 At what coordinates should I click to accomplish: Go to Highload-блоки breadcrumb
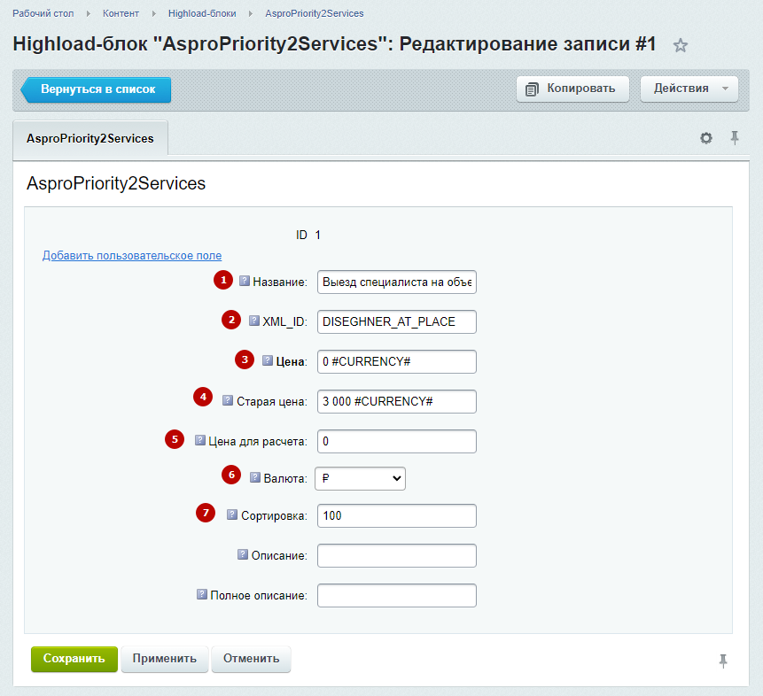(x=202, y=13)
